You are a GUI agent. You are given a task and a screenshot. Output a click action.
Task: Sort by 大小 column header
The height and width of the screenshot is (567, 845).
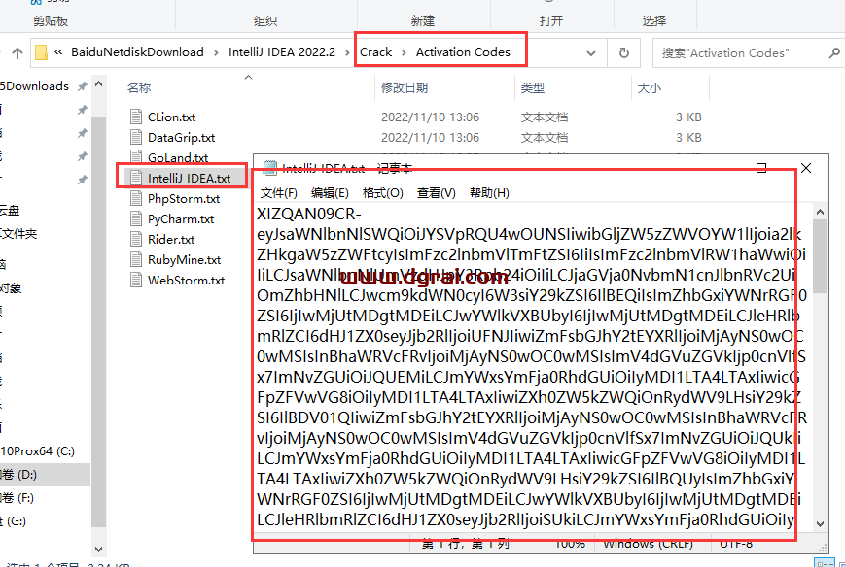[650, 87]
